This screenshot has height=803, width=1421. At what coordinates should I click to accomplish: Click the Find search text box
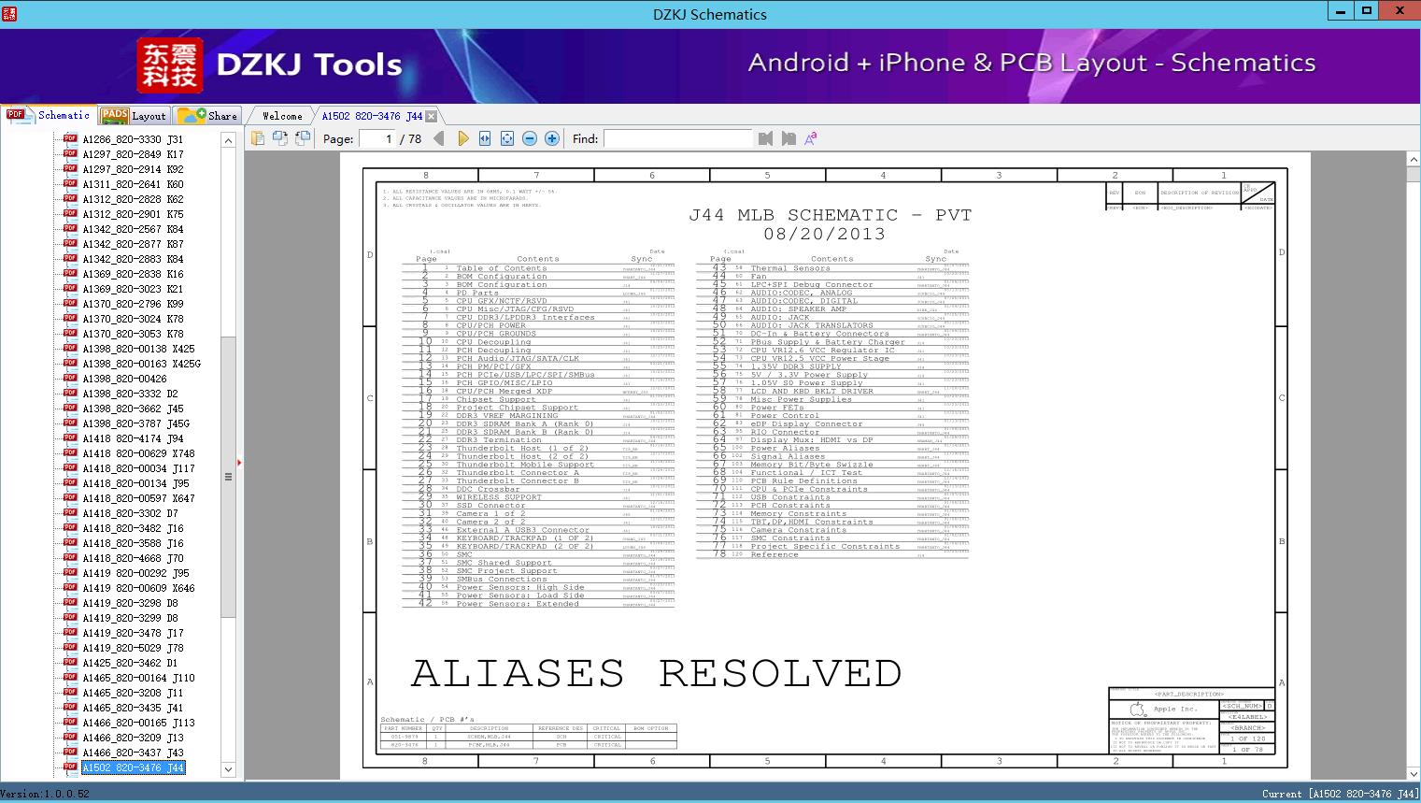pyautogui.click(x=677, y=138)
